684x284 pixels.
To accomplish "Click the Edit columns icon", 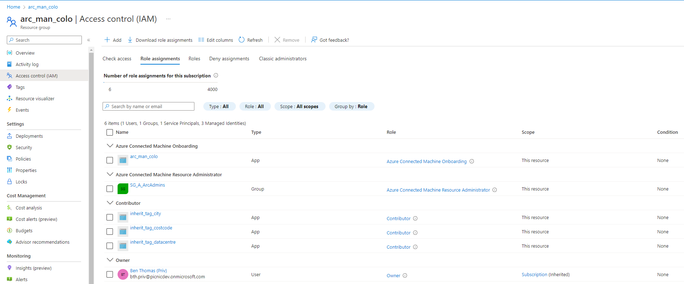I will (201, 40).
